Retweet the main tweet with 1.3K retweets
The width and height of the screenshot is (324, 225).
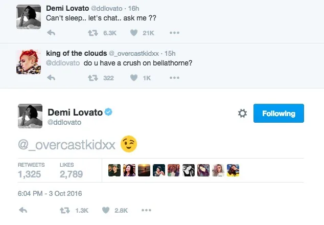(x=65, y=210)
